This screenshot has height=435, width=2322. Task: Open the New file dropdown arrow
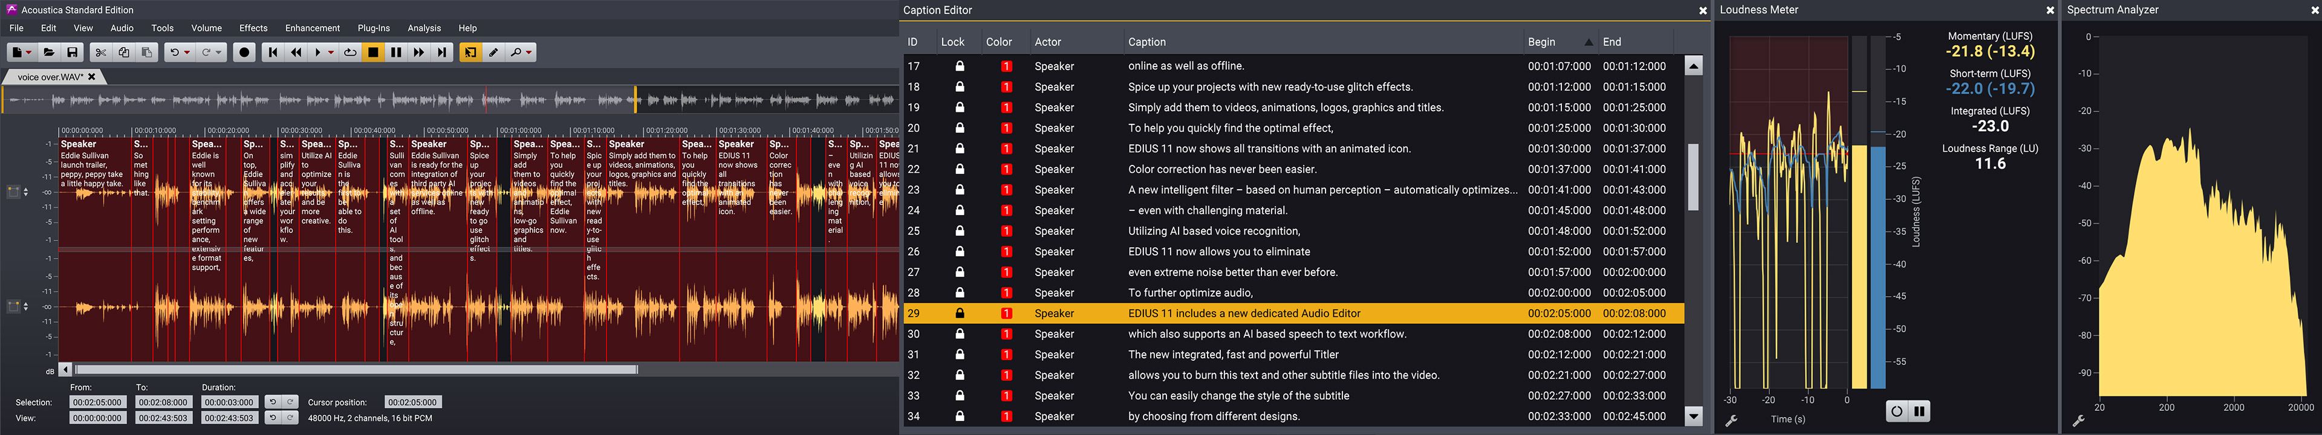(29, 53)
